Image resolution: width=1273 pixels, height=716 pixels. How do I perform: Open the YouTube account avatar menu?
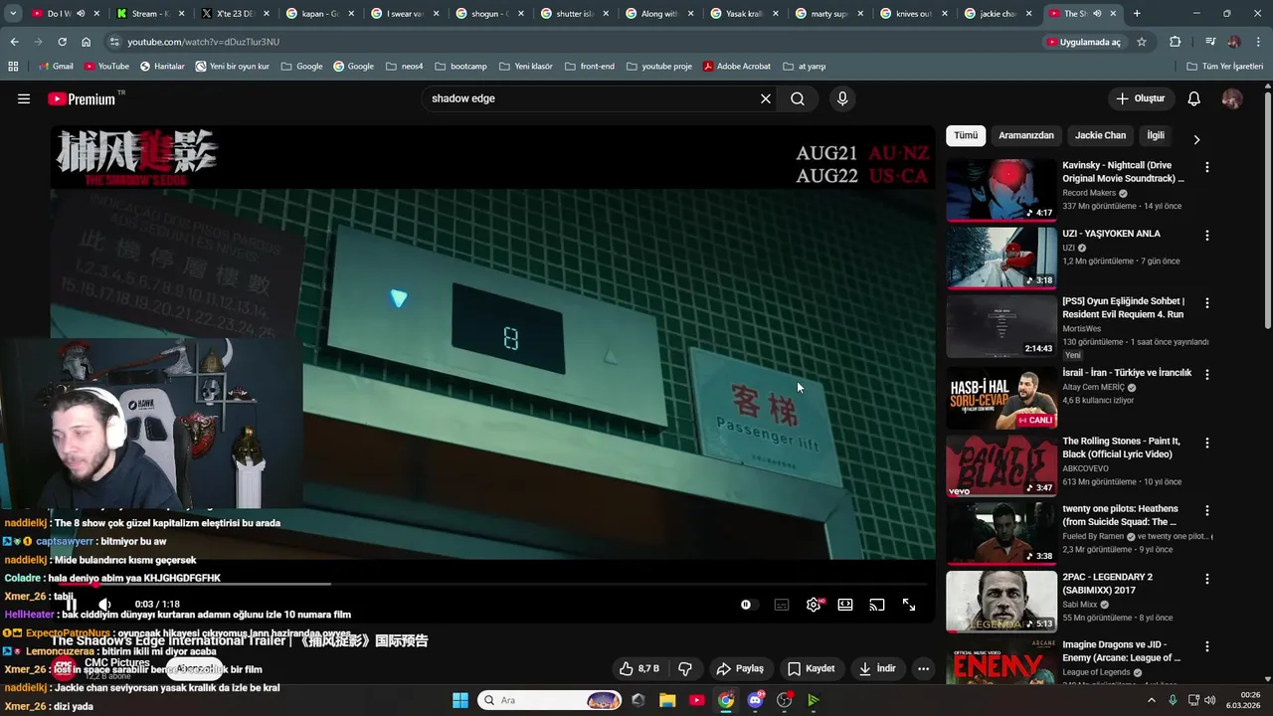pos(1232,98)
